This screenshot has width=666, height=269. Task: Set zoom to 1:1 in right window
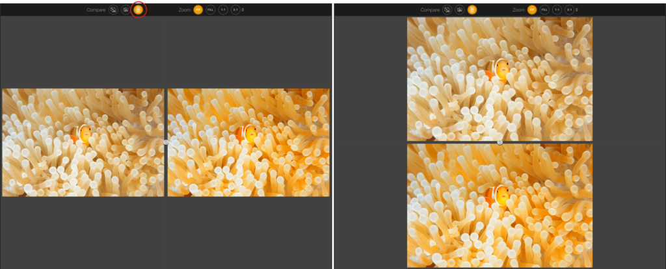click(557, 10)
